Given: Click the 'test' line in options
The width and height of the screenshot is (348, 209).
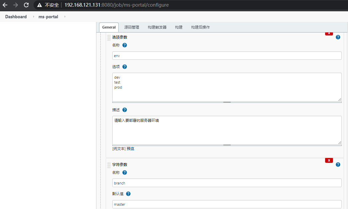Looking at the screenshot, I should pyautogui.click(x=117, y=82).
